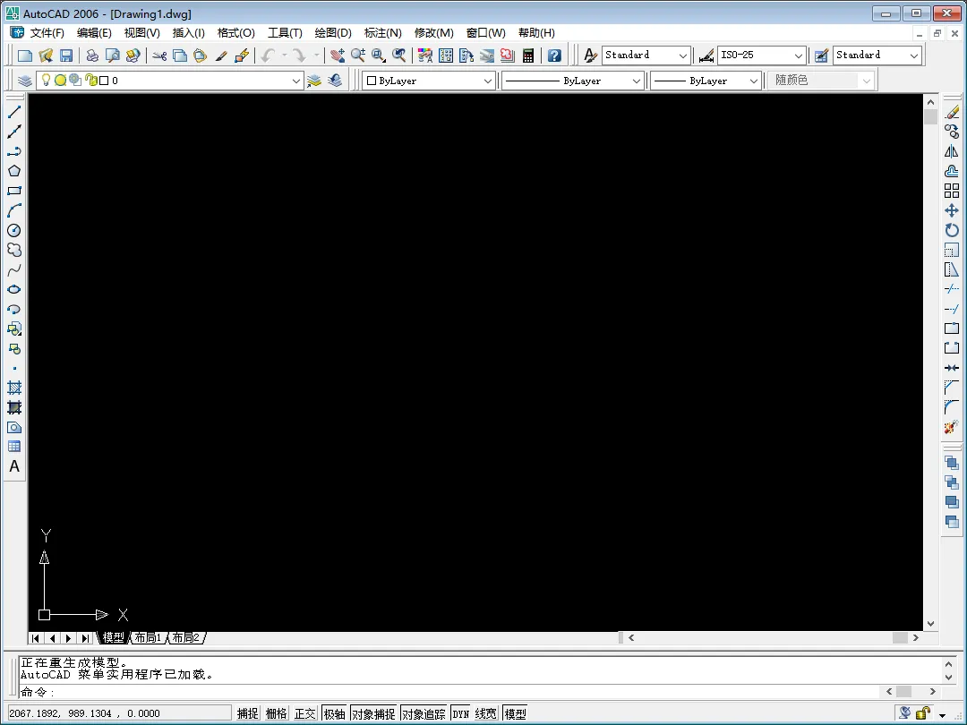Select the Ellipse draw tool
Viewport: 967px width, 725px height.
(x=14, y=289)
